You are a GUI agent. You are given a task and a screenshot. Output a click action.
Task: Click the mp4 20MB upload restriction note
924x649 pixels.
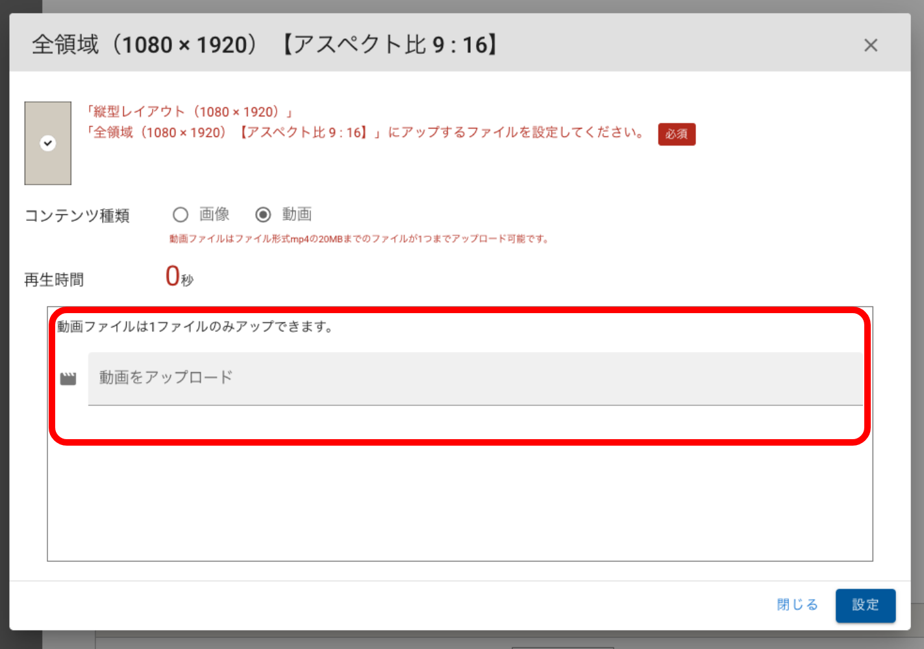click(359, 239)
